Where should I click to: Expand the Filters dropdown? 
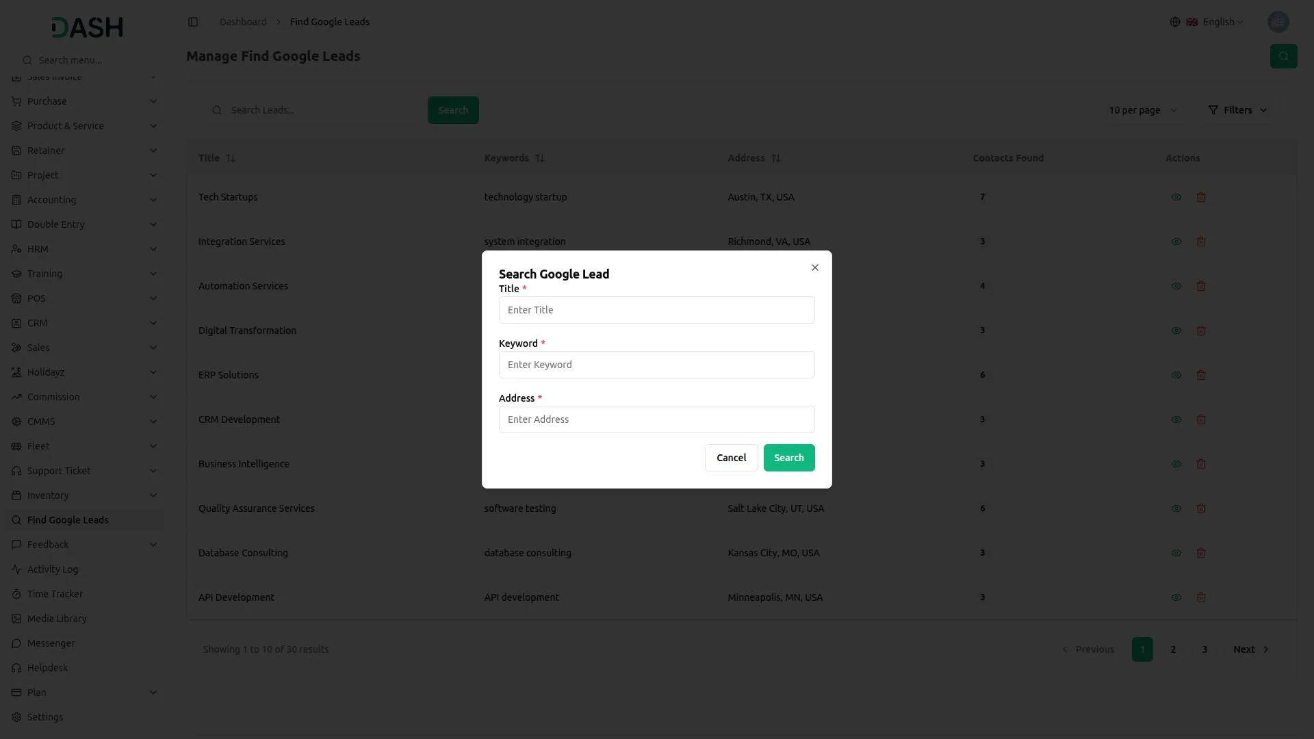click(x=1237, y=110)
